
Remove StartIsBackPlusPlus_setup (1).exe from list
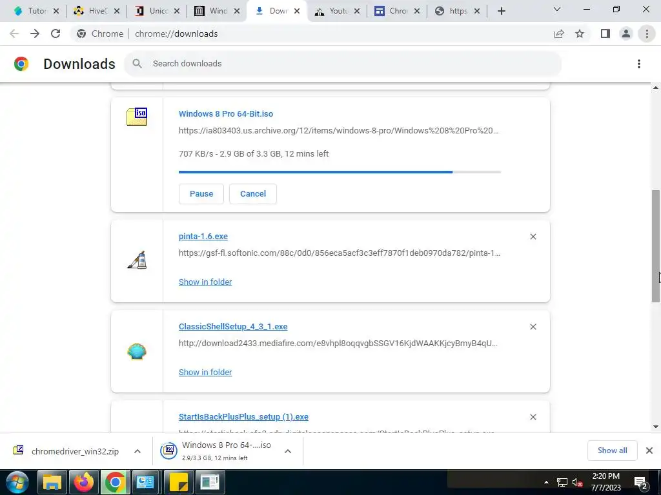(533, 417)
